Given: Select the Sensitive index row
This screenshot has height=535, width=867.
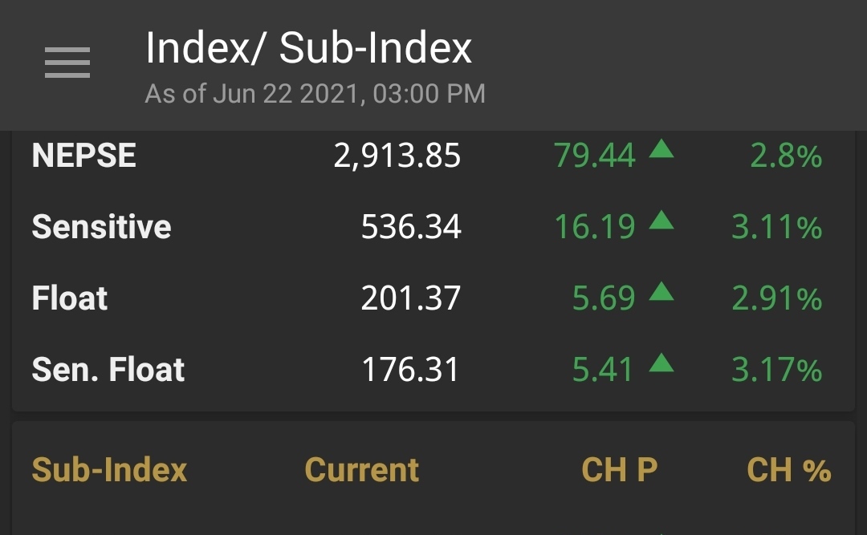Looking at the screenshot, I should 433,227.
